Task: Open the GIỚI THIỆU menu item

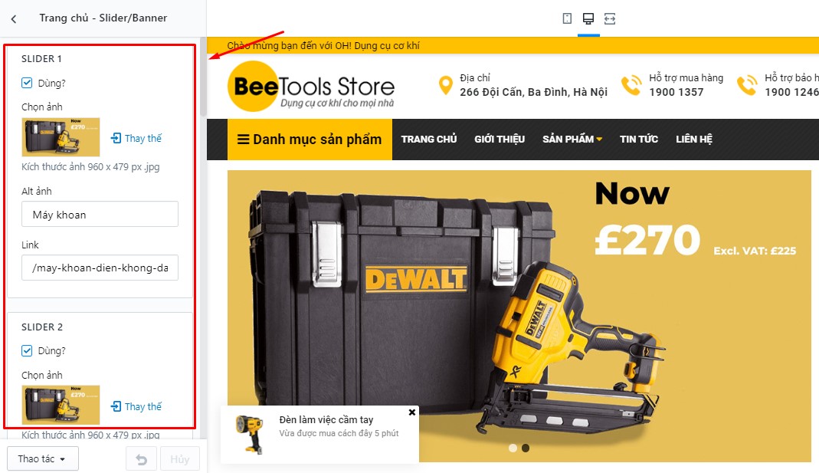Action: pyautogui.click(x=500, y=139)
